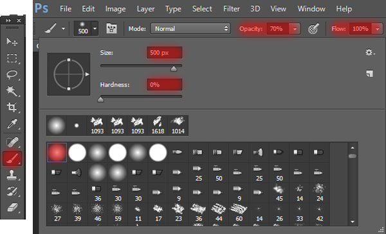Image resolution: width=386 pixels, height=234 pixels.
Task: Select the brush preset labeled 59
Action: tap(118, 213)
